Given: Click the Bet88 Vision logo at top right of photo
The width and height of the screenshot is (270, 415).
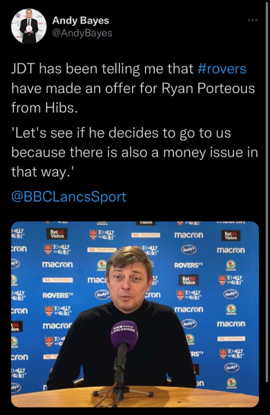Looking at the screenshot, I should pos(231,235).
